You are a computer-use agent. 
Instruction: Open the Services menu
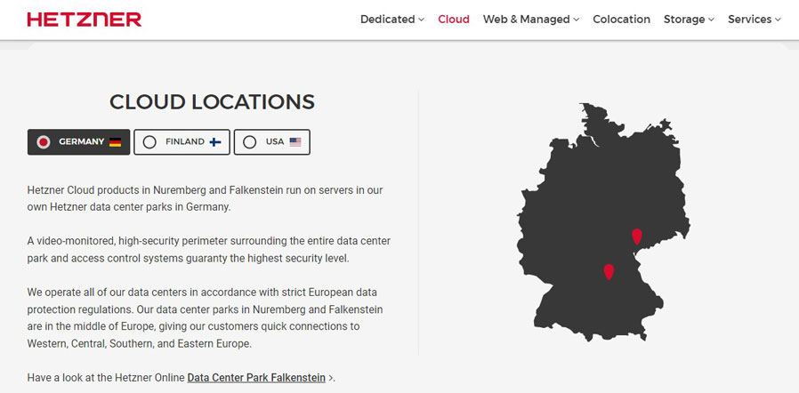coord(755,20)
